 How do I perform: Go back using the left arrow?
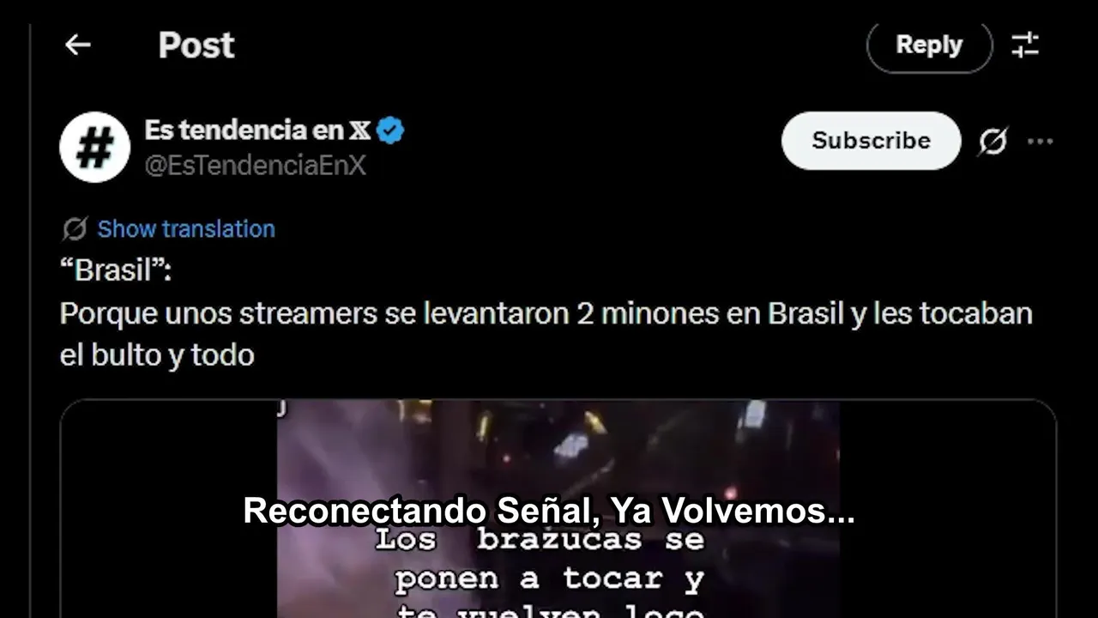[x=77, y=45]
